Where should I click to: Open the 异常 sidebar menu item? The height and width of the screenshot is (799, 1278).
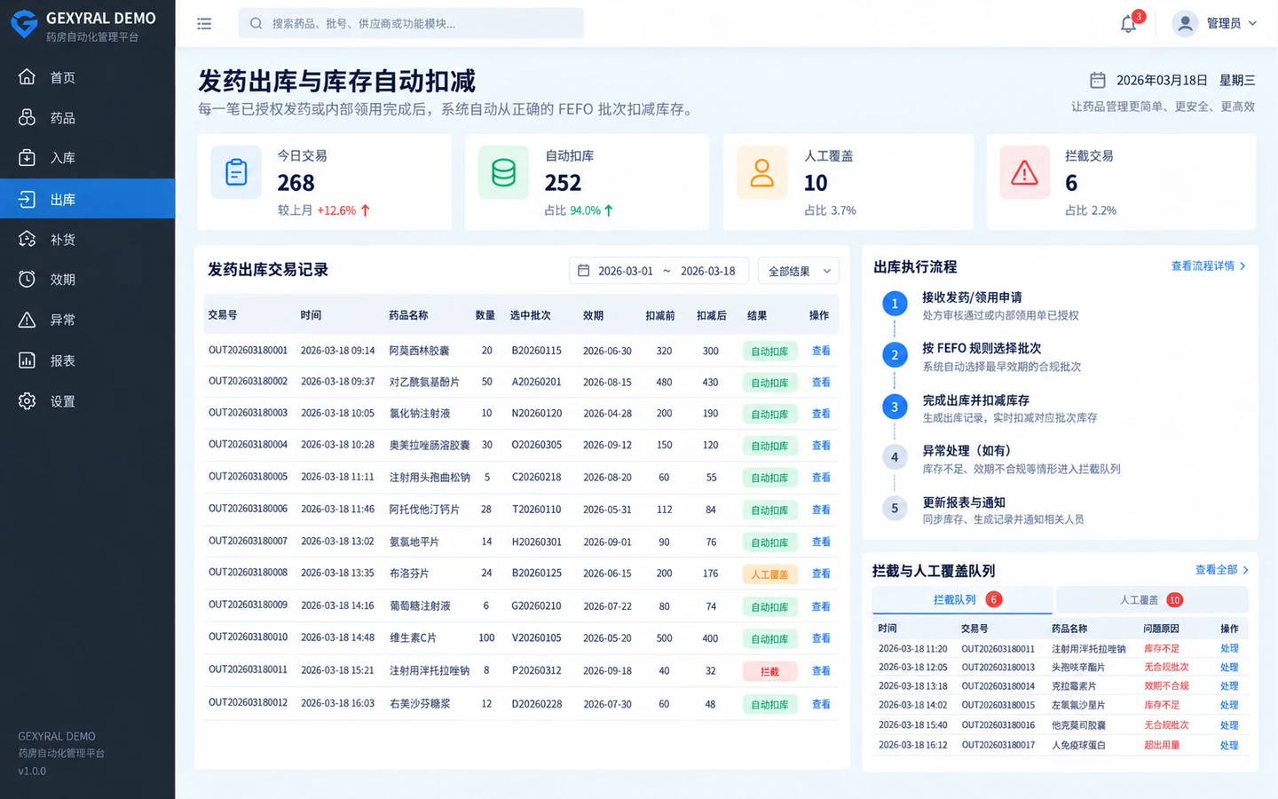[x=88, y=320]
